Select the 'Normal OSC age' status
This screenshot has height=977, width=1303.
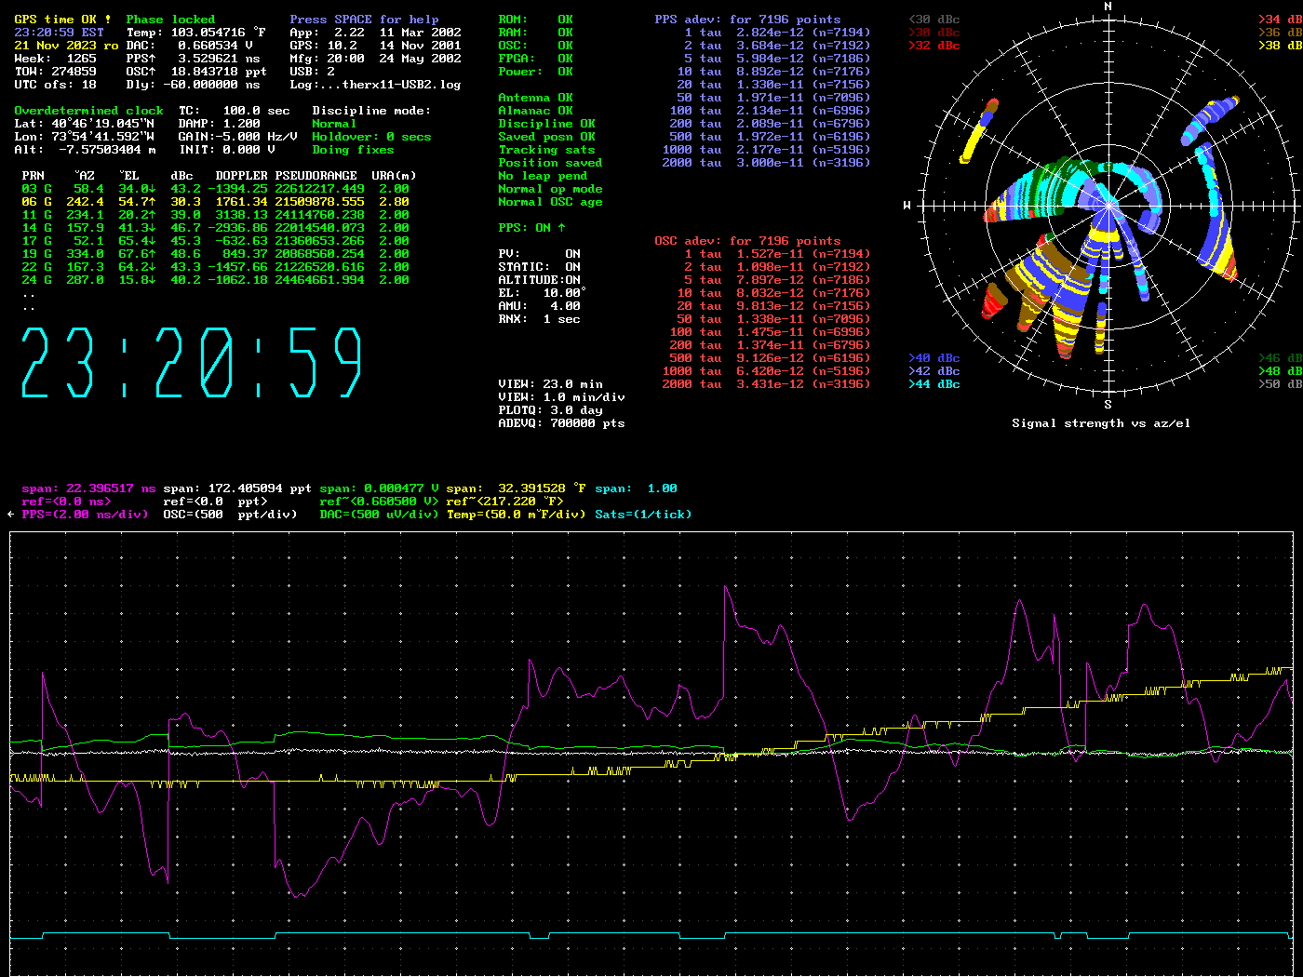(x=550, y=202)
